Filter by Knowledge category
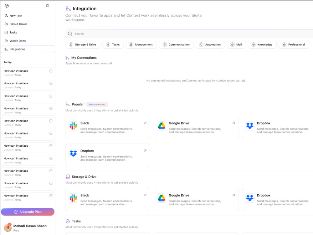Viewport: 313px width, 235px height. [x=262, y=44]
